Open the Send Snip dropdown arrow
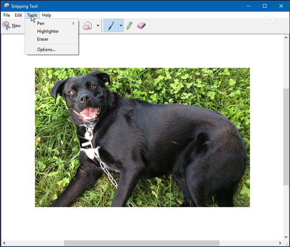Screen dimensions: 290x247 tap(98, 25)
